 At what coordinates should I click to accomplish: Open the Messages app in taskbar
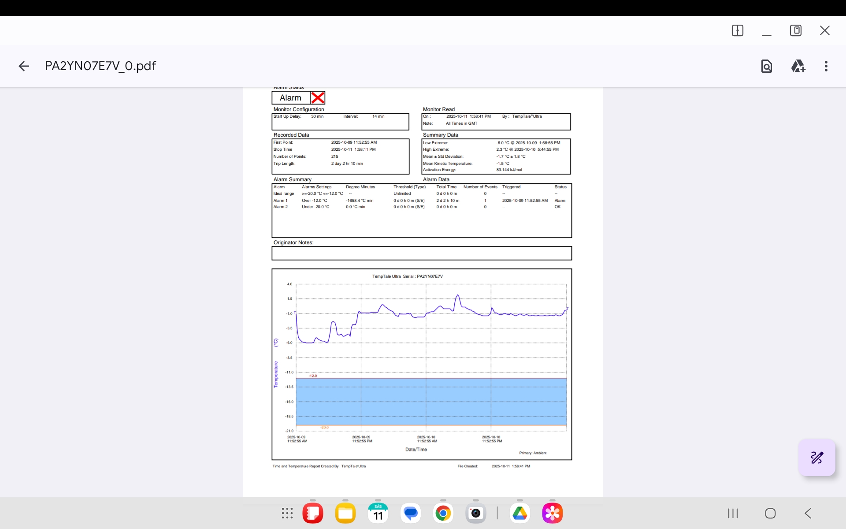tap(411, 513)
